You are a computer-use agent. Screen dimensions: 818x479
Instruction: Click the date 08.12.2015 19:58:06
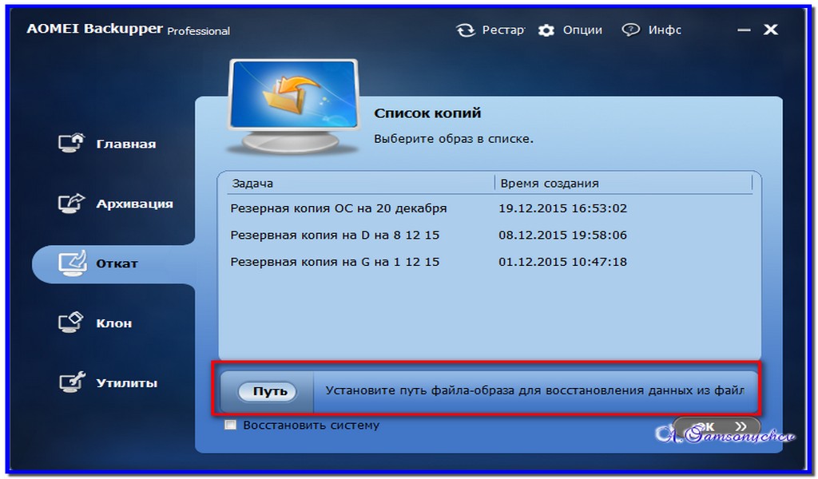coord(562,235)
